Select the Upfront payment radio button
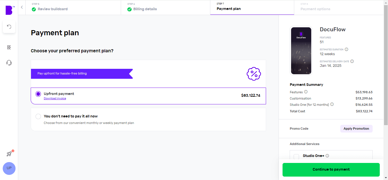388x180 pixels. click(x=38, y=94)
